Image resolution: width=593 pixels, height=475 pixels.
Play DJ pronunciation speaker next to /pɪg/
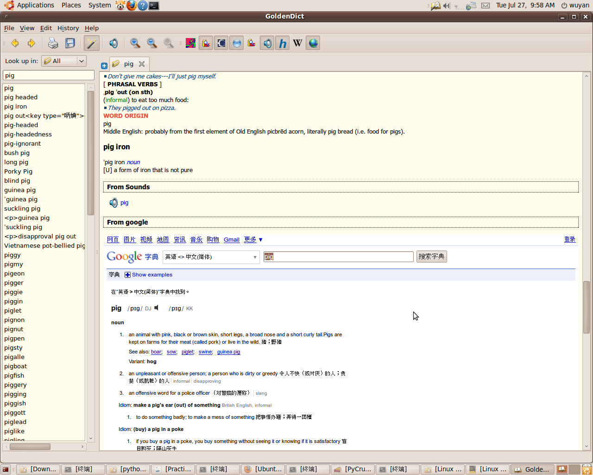pos(157,308)
